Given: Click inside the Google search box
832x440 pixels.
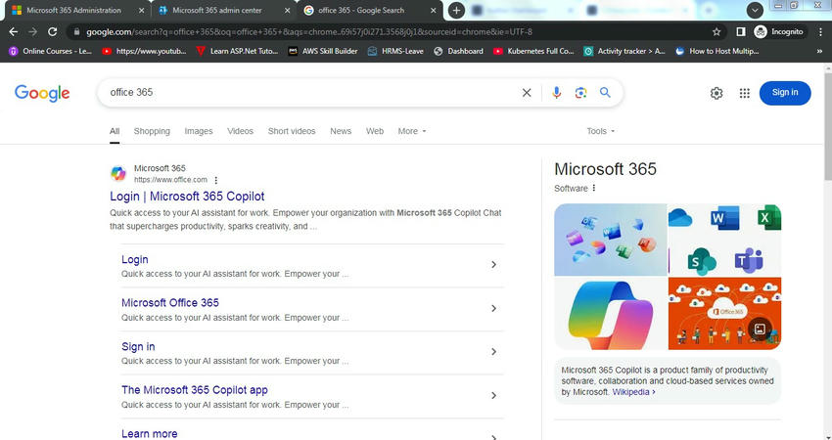Looking at the screenshot, I should 307,92.
